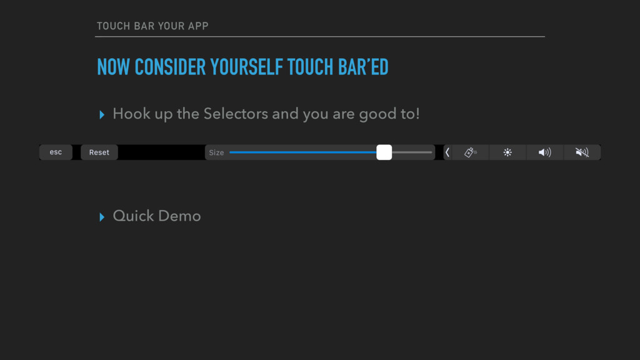This screenshot has width=640, height=360.
Task: Click the white Size slider thumb
Action: tap(384, 152)
